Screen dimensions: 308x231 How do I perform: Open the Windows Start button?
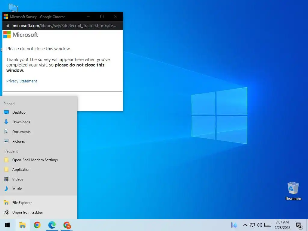[x=7, y=225]
